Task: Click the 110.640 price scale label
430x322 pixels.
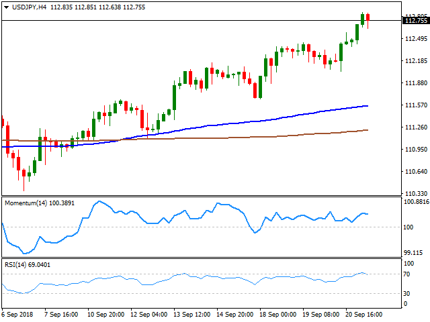Action: pyautogui.click(x=416, y=172)
